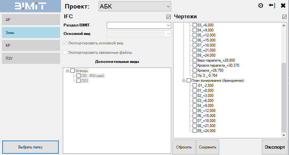Click the logout arrow icon
This screenshot has width=289, height=155.
point(272,6)
